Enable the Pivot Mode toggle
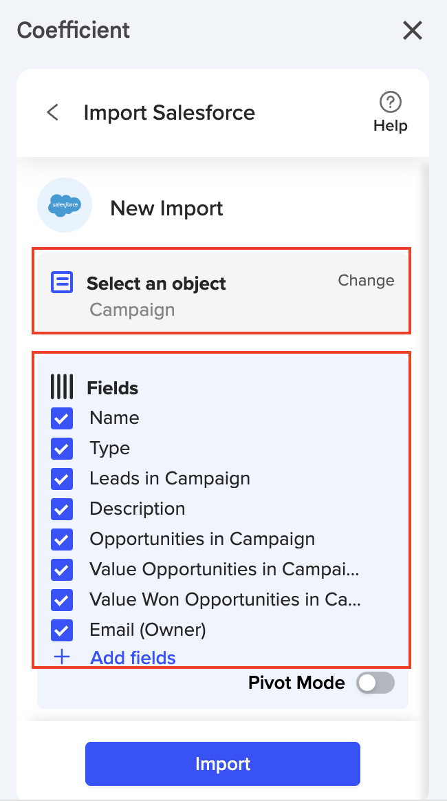The width and height of the screenshot is (447, 801). (375, 683)
